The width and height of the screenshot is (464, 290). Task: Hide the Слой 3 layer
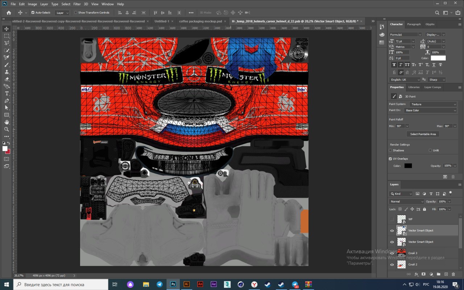(x=392, y=253)
